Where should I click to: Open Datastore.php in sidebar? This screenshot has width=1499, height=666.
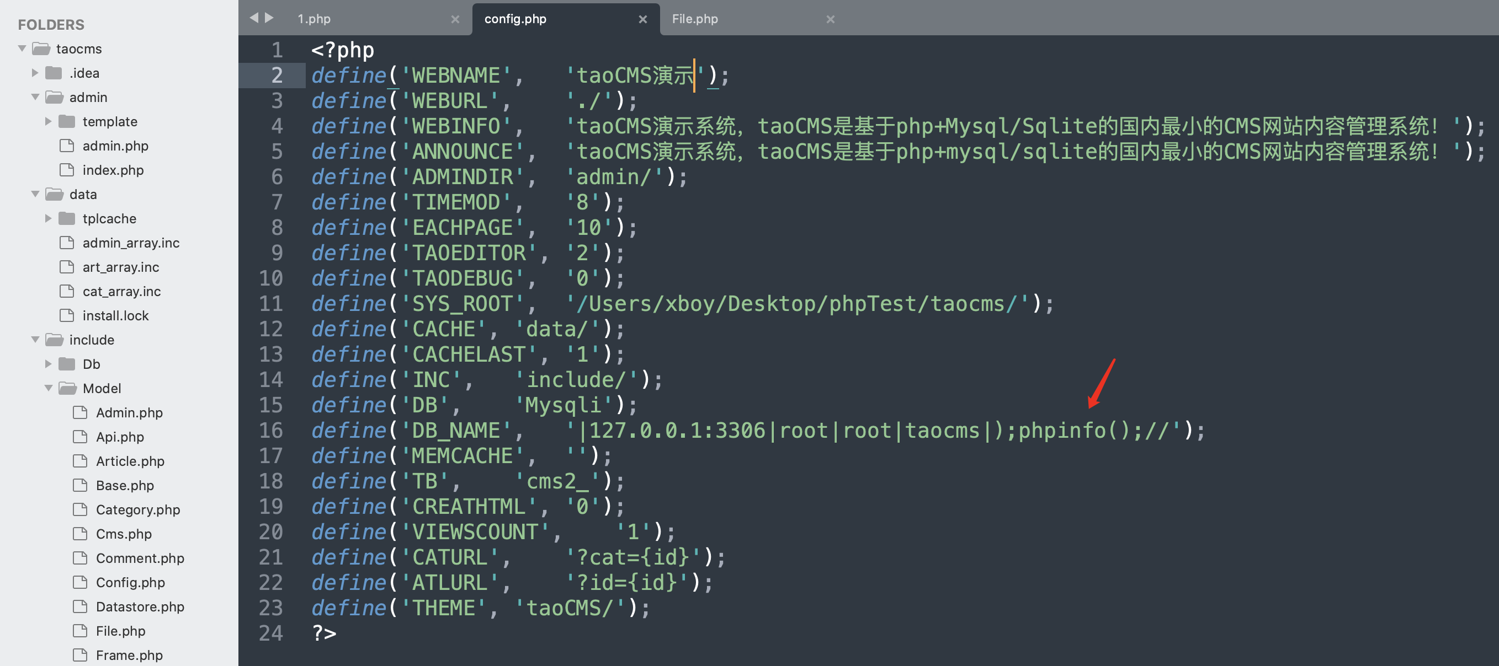click(140, 606)
